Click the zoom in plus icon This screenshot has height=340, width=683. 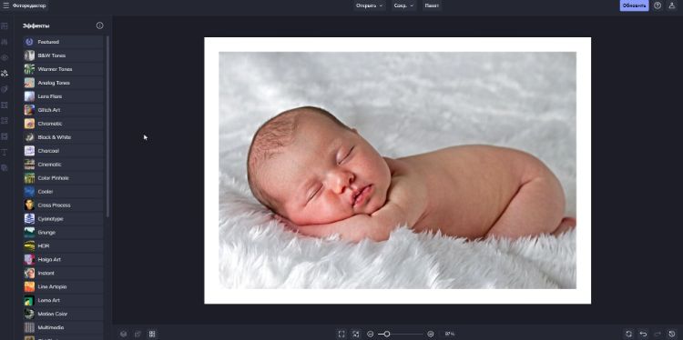431,334
